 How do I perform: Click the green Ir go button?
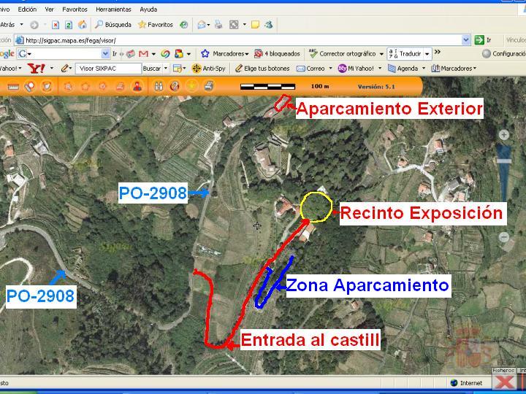pyautogui.click(x=483, y=40)
